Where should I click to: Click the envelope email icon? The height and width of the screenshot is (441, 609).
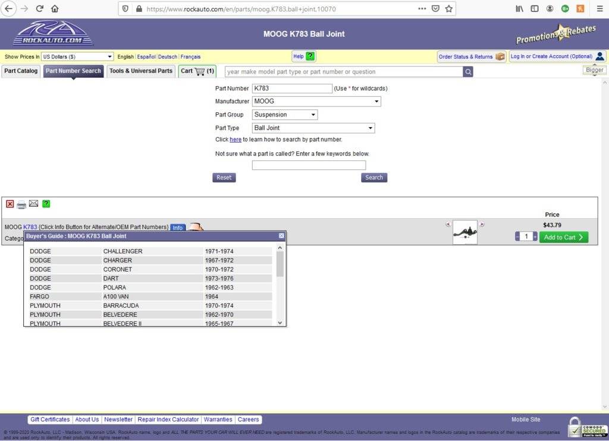pyautogui.click(x=33, y=204)
